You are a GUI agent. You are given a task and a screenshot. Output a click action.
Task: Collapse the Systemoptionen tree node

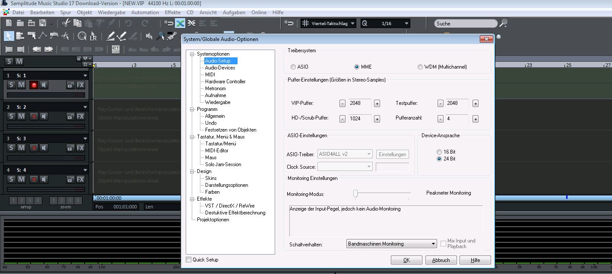point(192,54)
